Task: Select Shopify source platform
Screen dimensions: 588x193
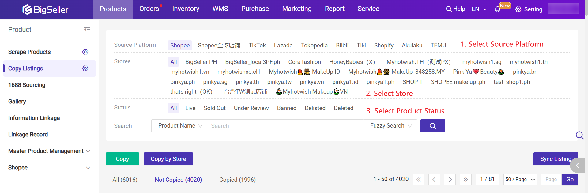Action: point(384,45)
